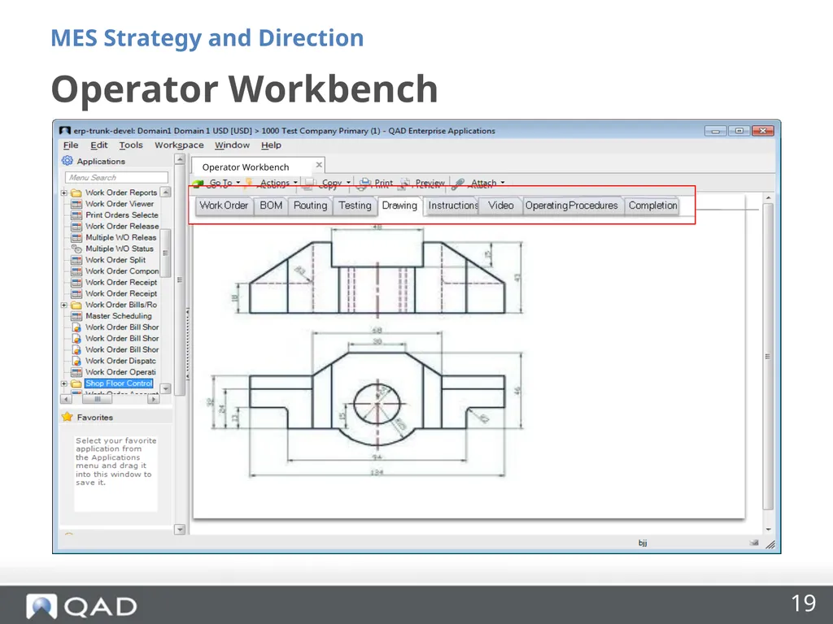Switch to the Operating Procedures tab
This screenshot has width=833, height=624.
572,206
